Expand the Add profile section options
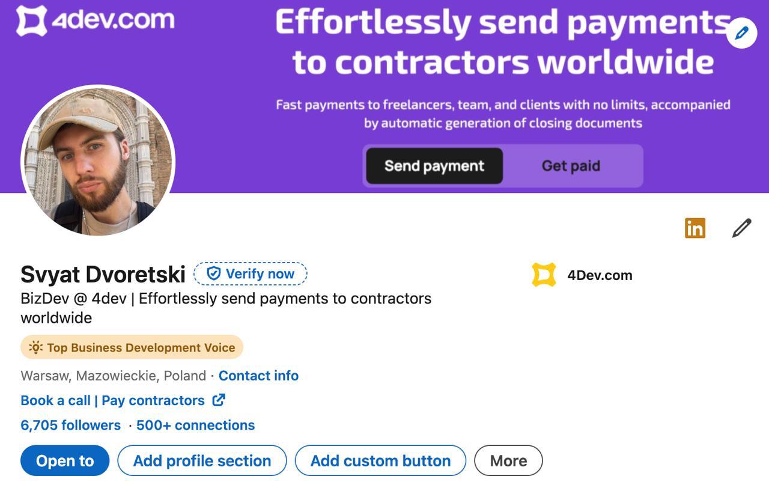The width and height of the screenshot is (769, 494). (201, 460)
